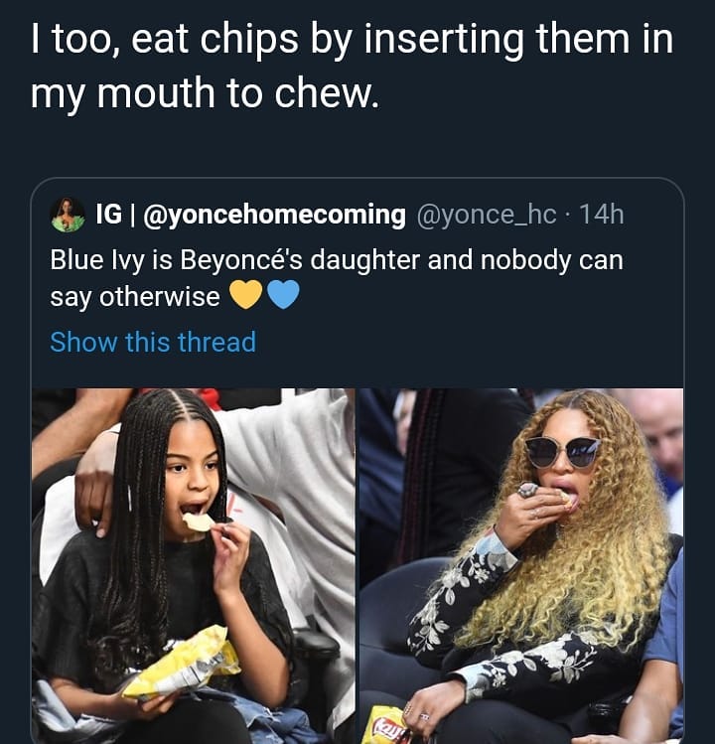The height and width of the screenshot is (744, 715).
Task: Open the yoncehomecoming profile avatar
Action: click(68, 215)
